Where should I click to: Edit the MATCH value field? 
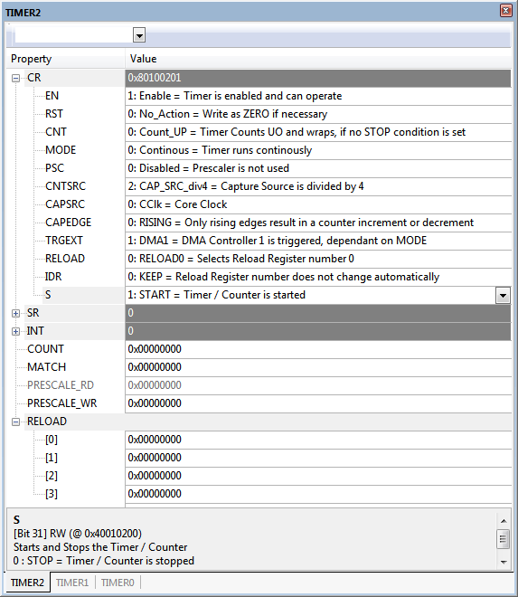318,367
